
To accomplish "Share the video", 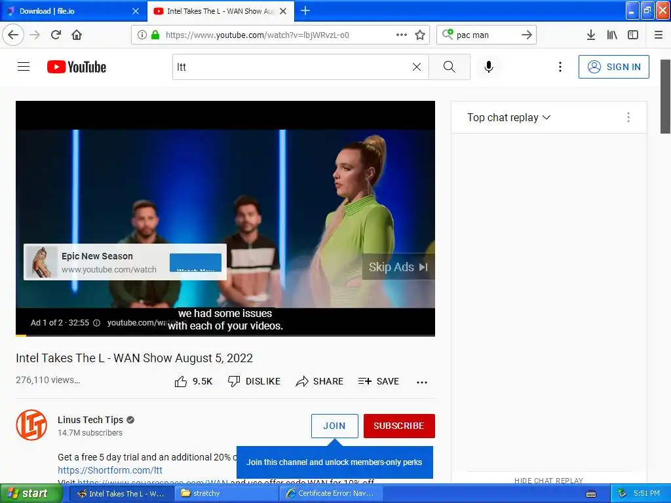I will (x=320, y=381).
